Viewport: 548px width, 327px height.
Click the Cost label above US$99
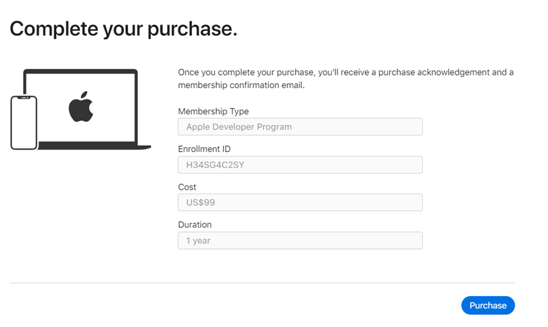click(x=187, y=187)
